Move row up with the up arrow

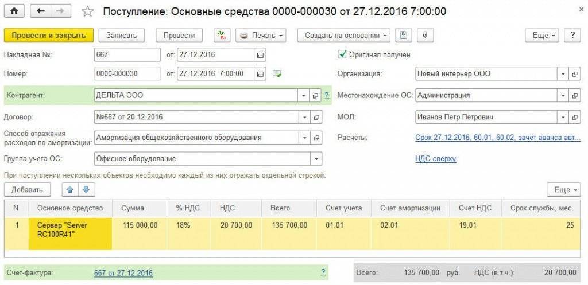coord(71,189)
